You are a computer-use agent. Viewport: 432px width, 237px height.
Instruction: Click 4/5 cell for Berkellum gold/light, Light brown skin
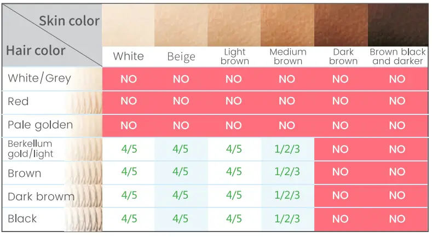[x=234, y=149]
